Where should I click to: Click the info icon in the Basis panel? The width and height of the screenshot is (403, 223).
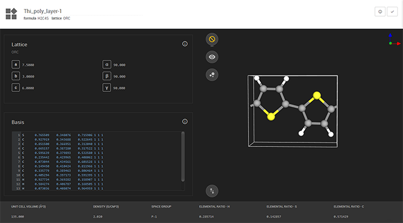[x=185, y=122]
